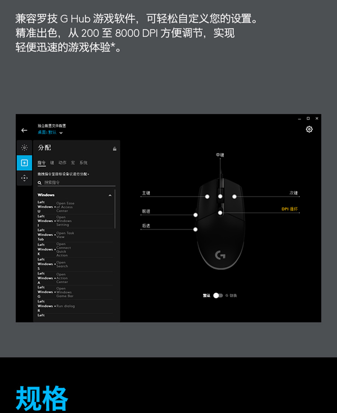Select the Assignments plus-square icon
Screen dimensions: 337x413
pos(24,163)
